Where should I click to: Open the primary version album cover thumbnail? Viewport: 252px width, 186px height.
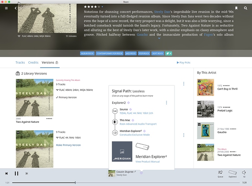35,97
